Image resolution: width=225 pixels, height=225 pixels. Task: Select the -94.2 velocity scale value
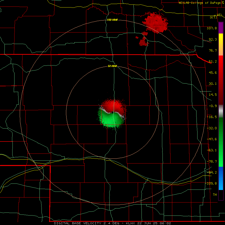point(212,172)
